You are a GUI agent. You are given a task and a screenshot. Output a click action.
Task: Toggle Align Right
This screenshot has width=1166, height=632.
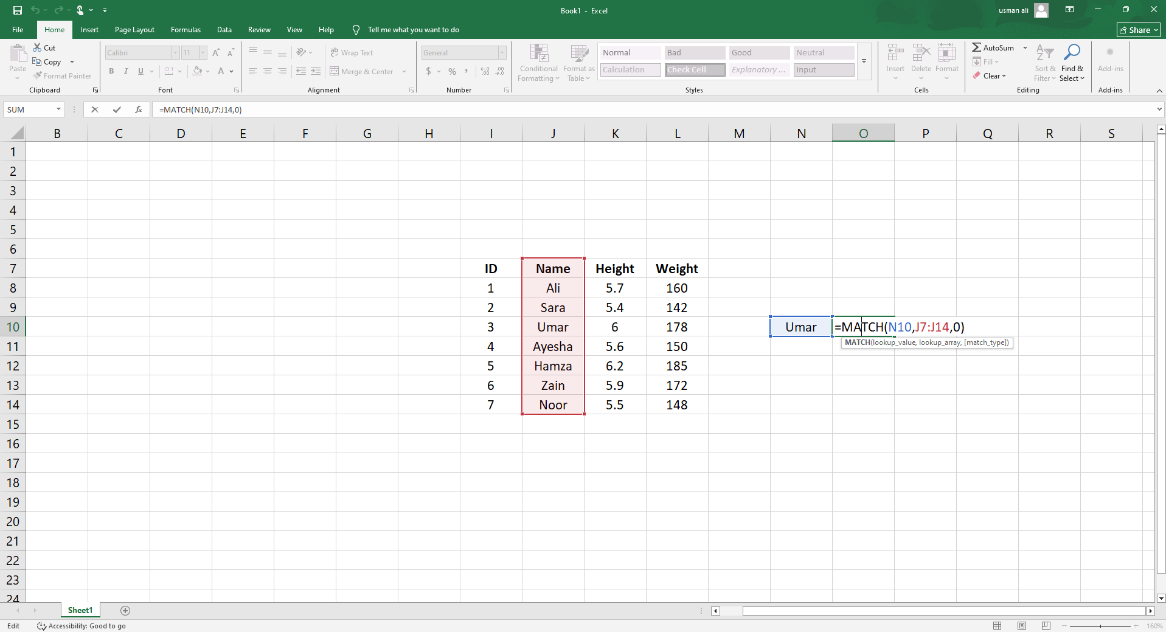(x=282, y=71)
